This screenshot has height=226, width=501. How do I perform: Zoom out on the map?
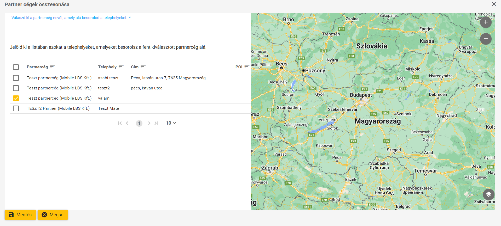point(486,39)
